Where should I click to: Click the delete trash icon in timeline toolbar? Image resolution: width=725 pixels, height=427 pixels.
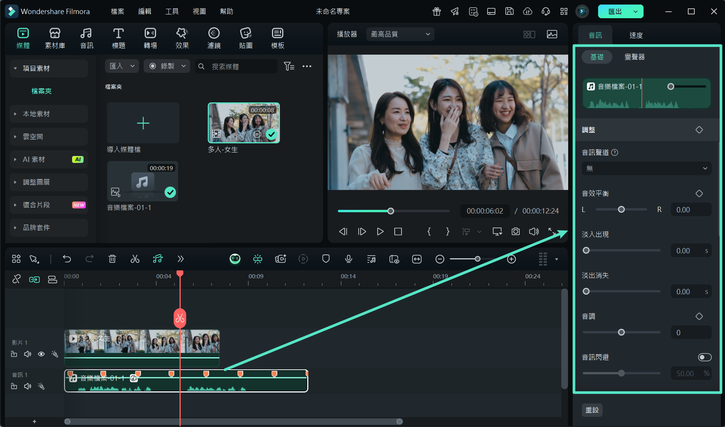point(112,259)
